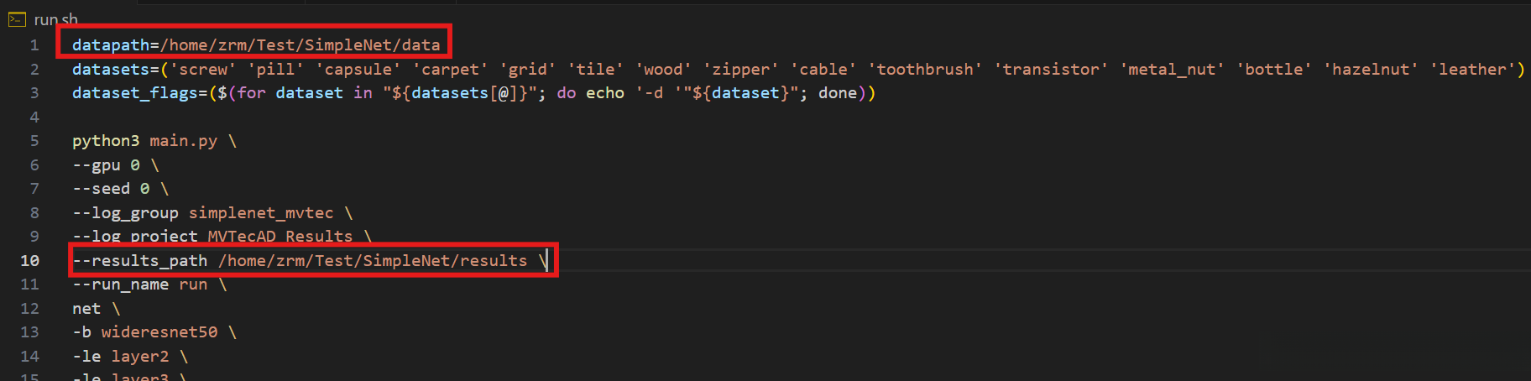Click the --run_name option

pos(121,285)
